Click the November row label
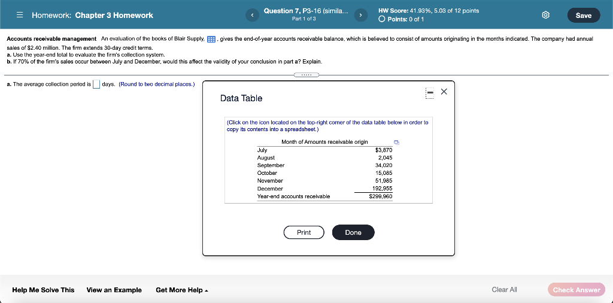 270,181
